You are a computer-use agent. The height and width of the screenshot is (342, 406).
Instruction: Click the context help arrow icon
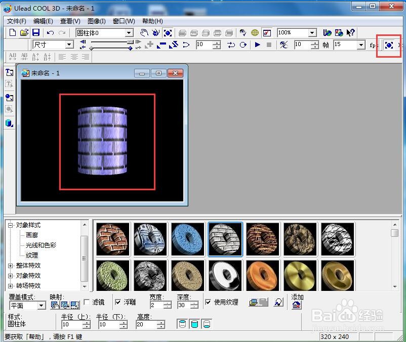[x=351, y=32]
